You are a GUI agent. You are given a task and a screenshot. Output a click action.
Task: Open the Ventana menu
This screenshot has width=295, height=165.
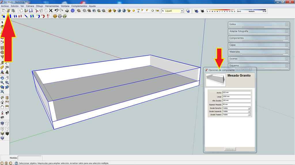tap(65, 6)
